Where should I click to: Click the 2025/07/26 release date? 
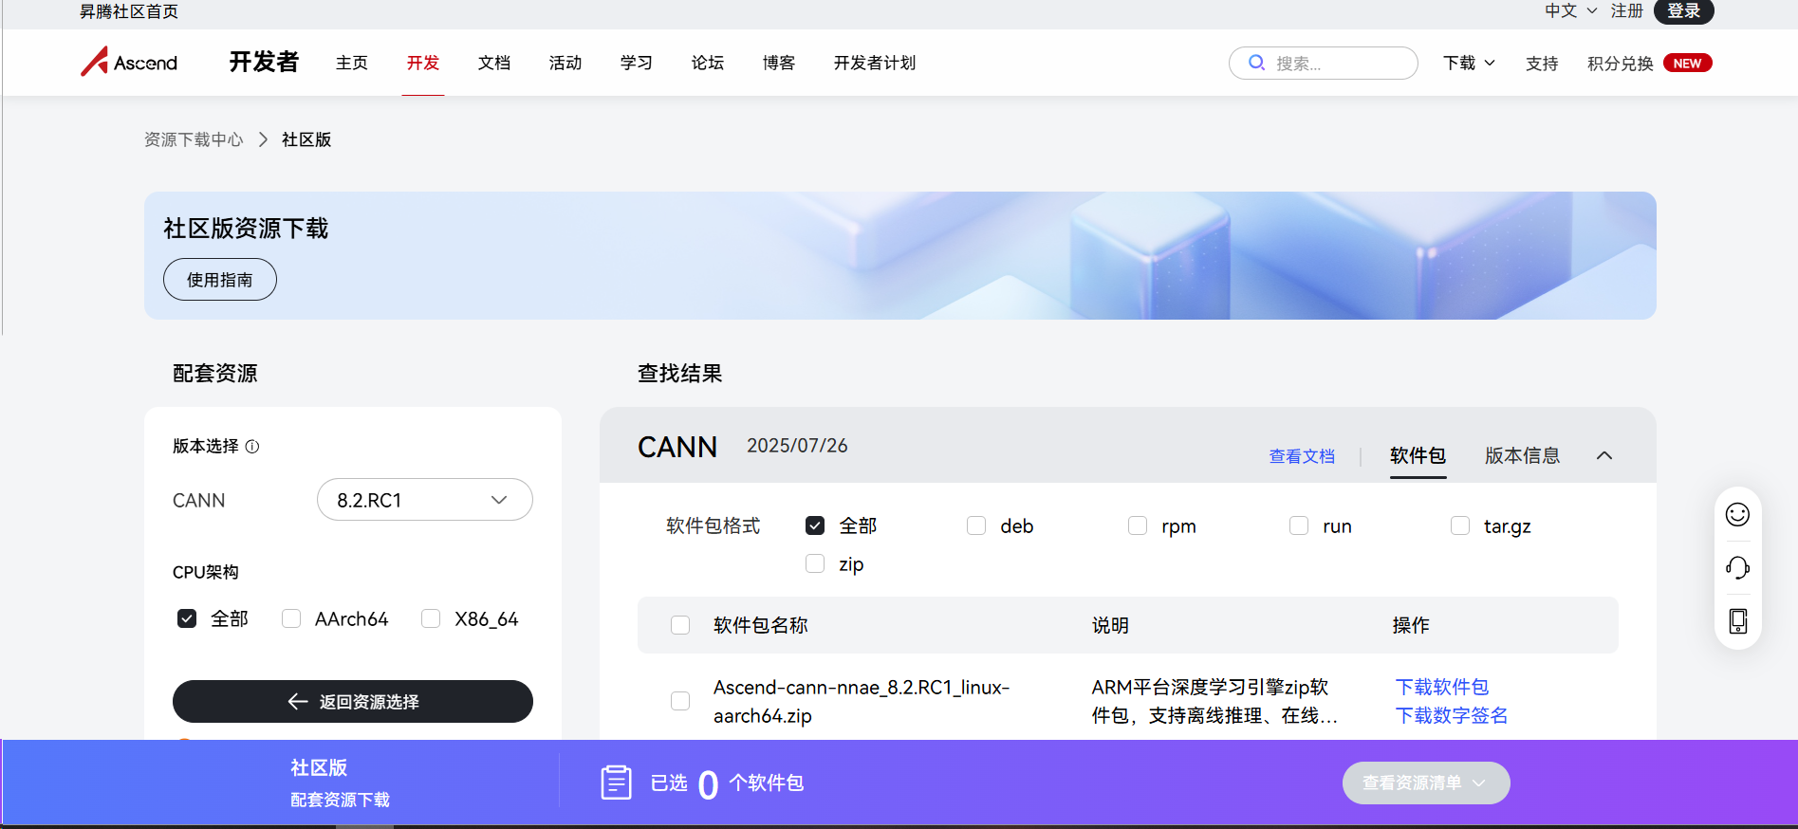pyautogui.click(x=797, y=446)
